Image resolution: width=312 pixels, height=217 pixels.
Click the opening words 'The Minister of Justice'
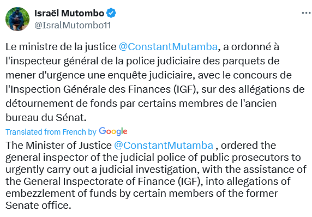point(59,146)
